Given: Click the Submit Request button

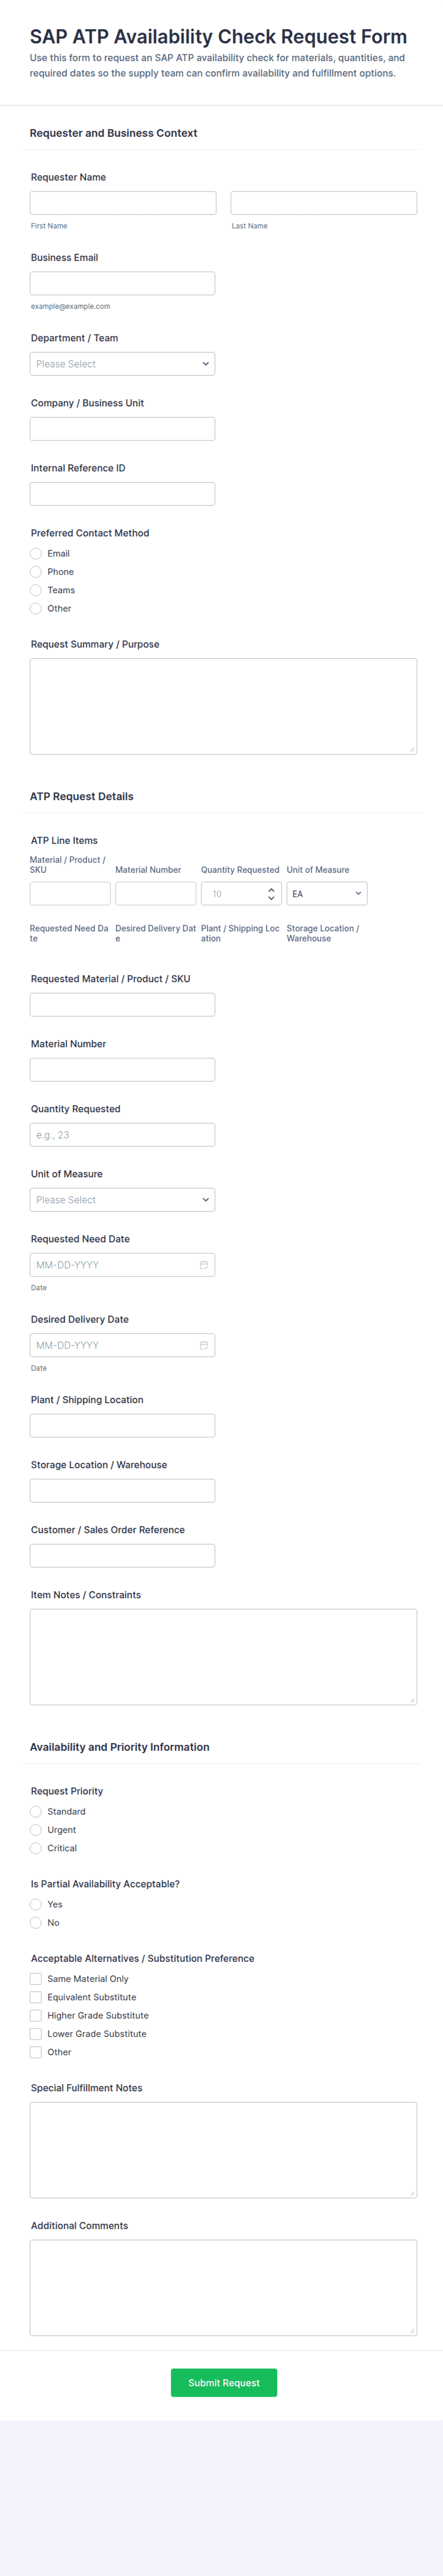Looking at the screenshot, I should [224, 2383].
